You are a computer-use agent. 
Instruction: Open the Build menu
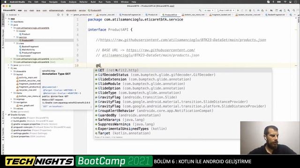93,2
